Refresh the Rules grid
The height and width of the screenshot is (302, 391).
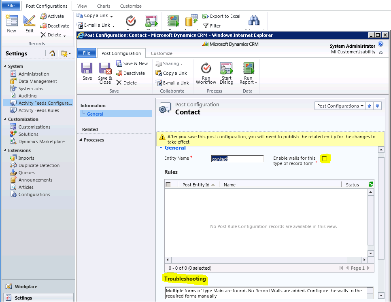pos(371,184)
